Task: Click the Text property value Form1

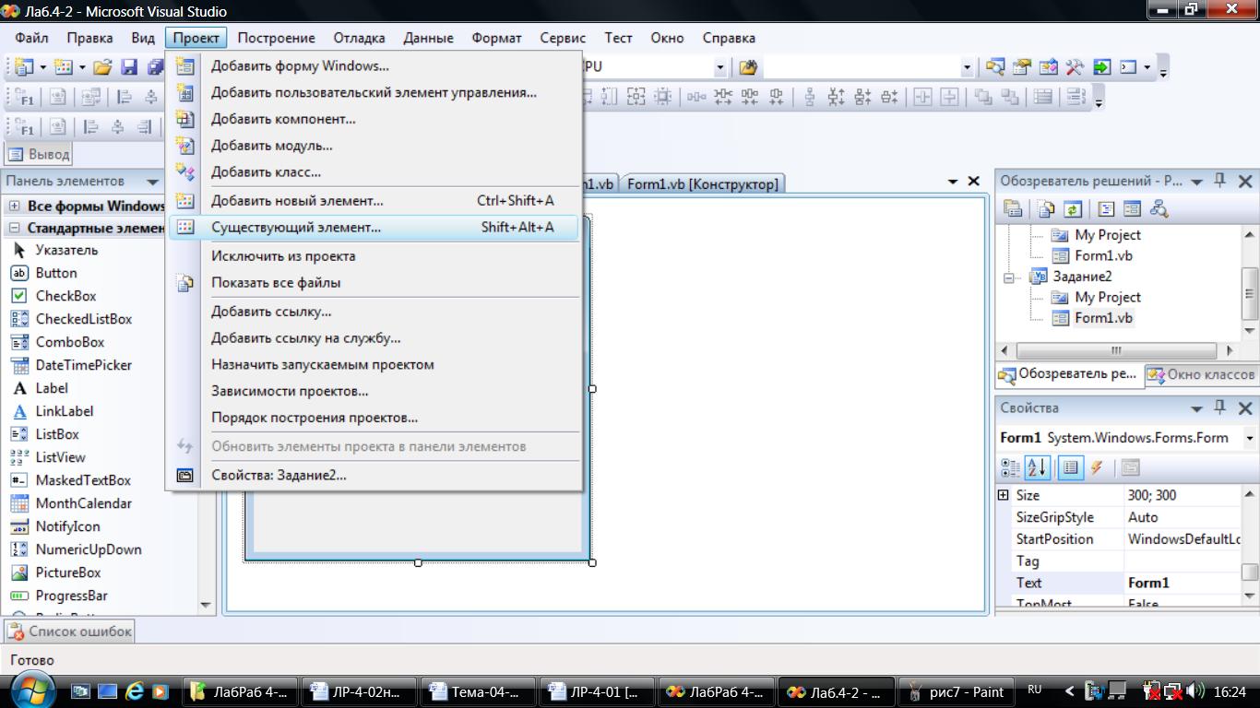Action: coord(1182,583)
